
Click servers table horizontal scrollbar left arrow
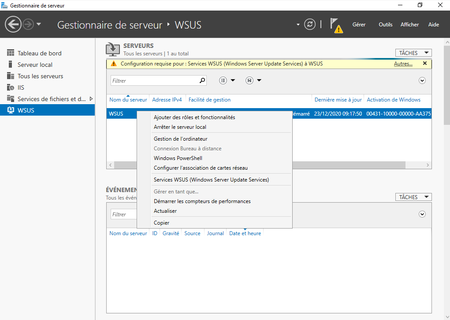coord(111,165)
